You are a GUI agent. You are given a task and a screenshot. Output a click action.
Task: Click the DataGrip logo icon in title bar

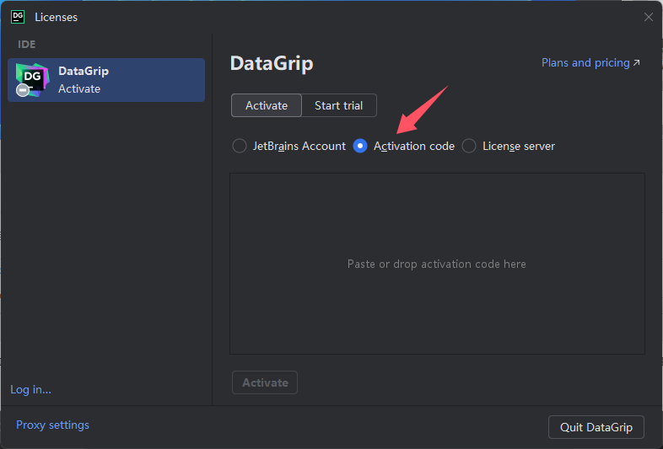point(18,17)
